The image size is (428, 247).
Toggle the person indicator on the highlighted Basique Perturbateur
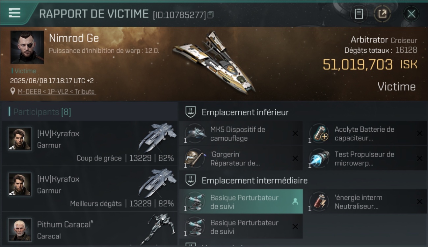pyautogui.click(x=295, y=202)
